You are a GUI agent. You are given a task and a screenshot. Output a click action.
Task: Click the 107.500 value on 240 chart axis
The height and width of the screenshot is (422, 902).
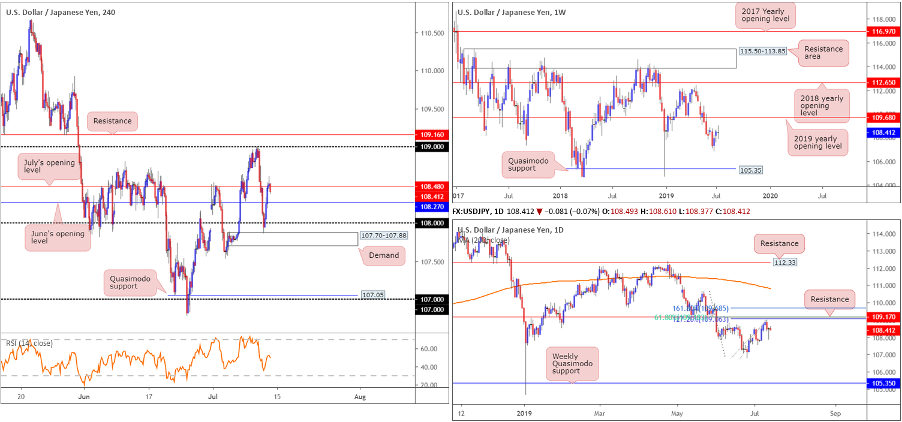(432, 262)
